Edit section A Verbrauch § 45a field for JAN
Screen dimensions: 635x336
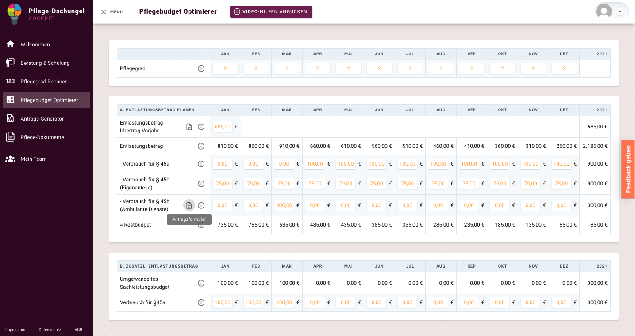[223, 164]
